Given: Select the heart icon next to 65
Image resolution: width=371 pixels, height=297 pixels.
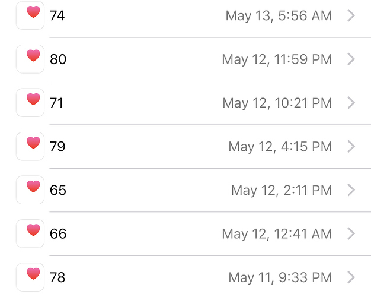Looking at the screenshot, I should [30, 190].
